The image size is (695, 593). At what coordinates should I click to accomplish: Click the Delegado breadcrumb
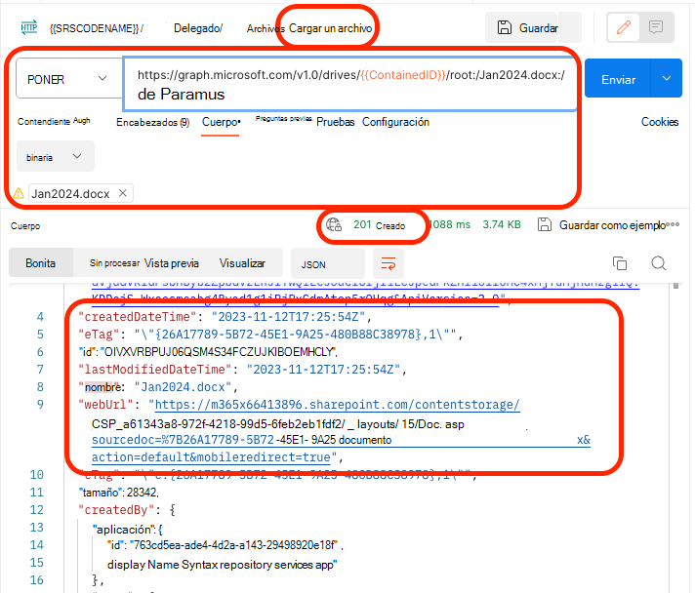coord(198,28)
